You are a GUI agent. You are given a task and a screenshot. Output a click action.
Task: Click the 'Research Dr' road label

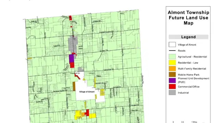[x=75, y=73]
